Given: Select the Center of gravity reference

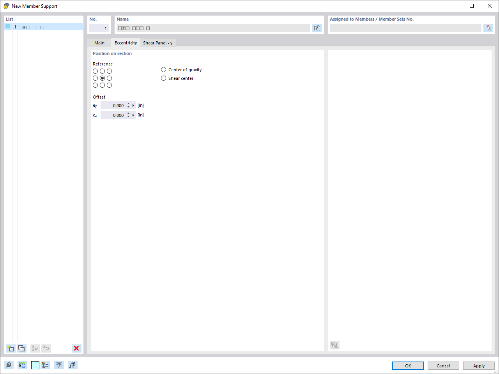Looking at the screenshot, I should [163, 69].
